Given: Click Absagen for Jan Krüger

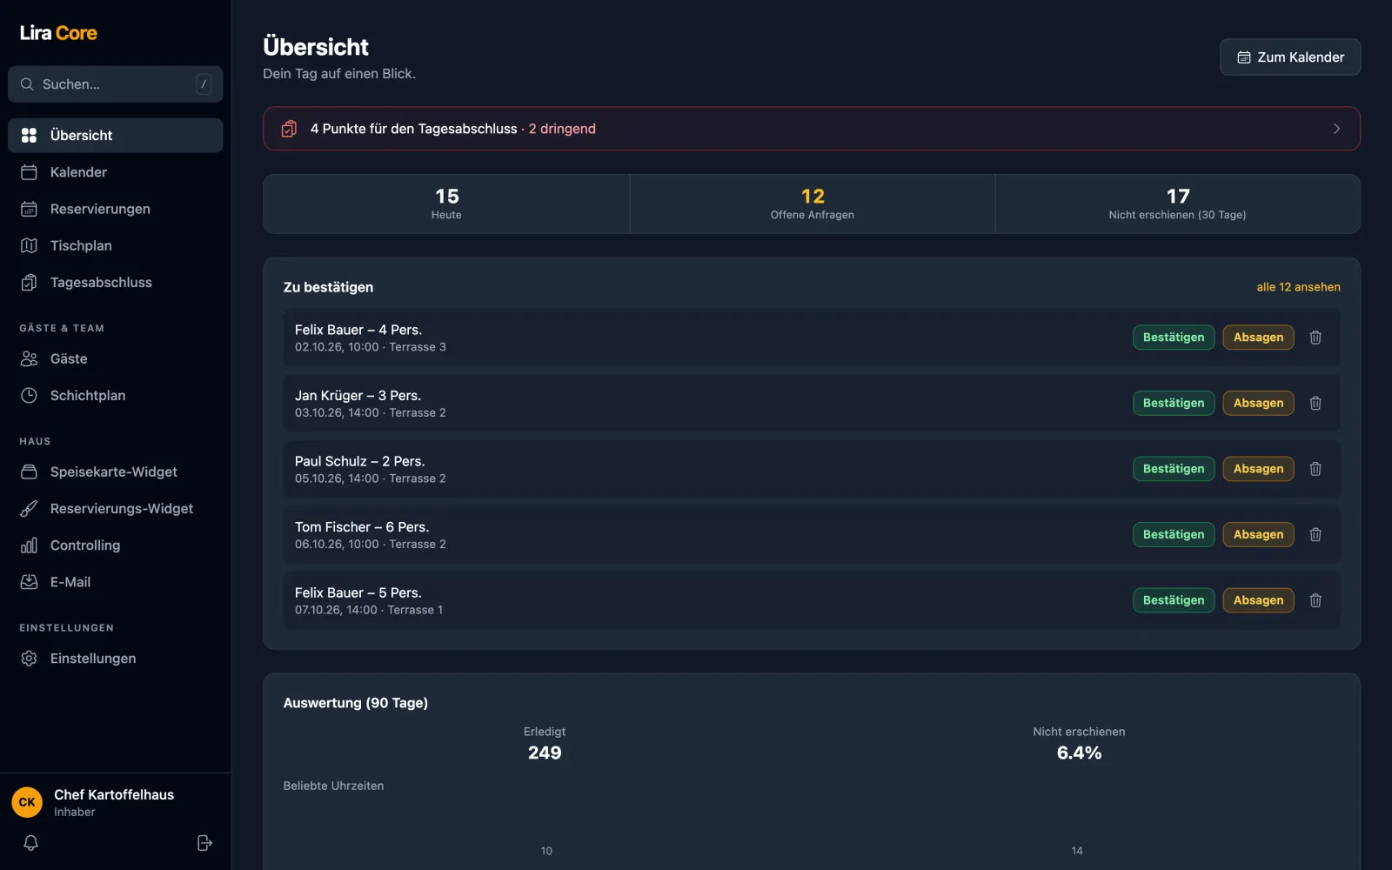Looking at the screenshot, I should (1258, 403).
